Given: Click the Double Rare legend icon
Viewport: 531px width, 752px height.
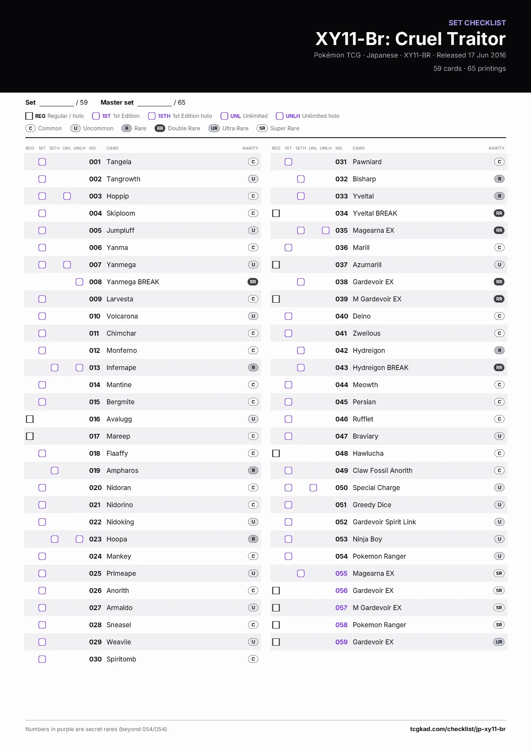Looking at the screenshot, I should tap(160, 128).
